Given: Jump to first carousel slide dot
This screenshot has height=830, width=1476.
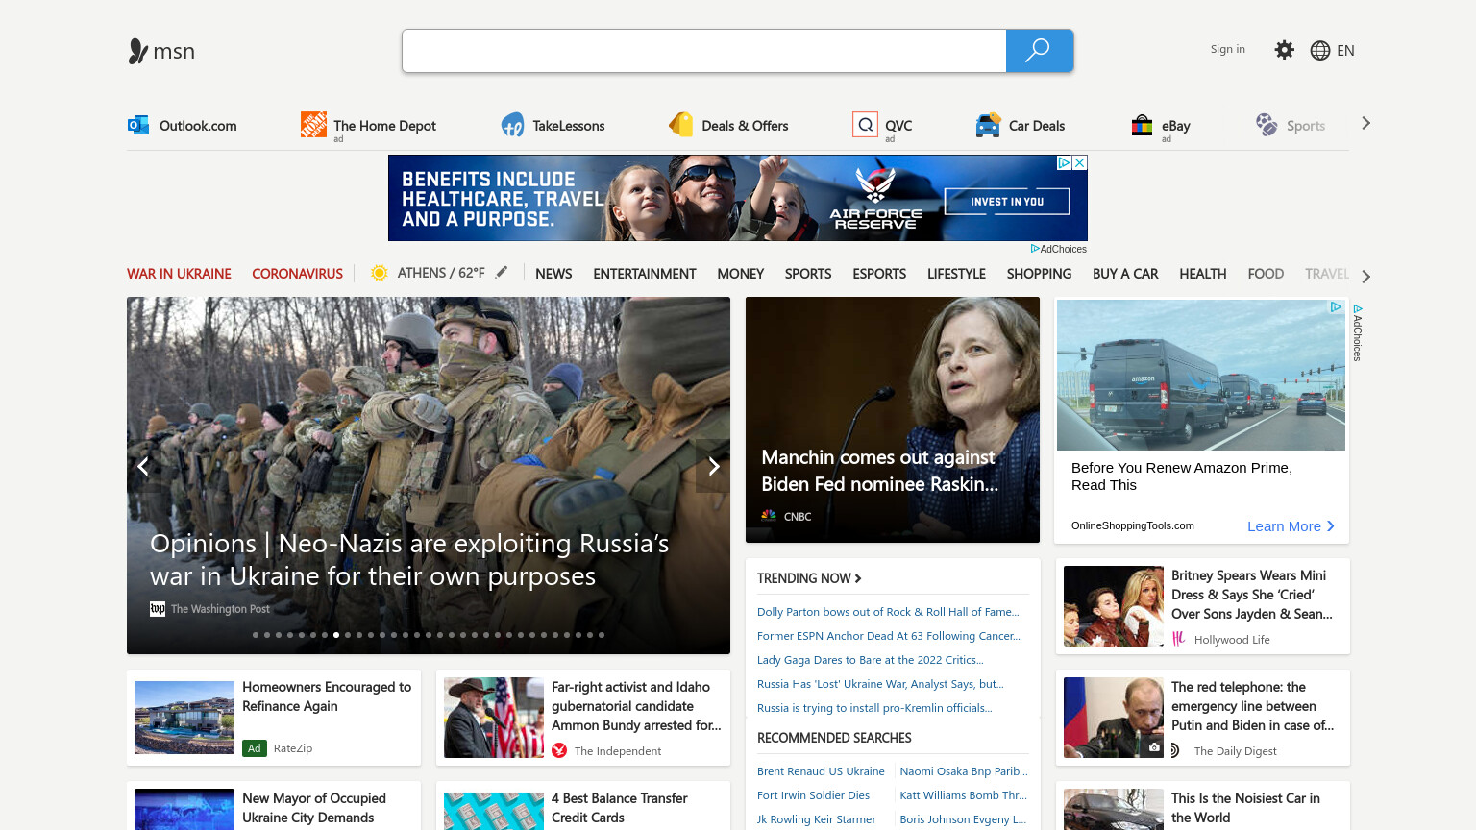Looking at the screenshot, I should tap(256, 635).
